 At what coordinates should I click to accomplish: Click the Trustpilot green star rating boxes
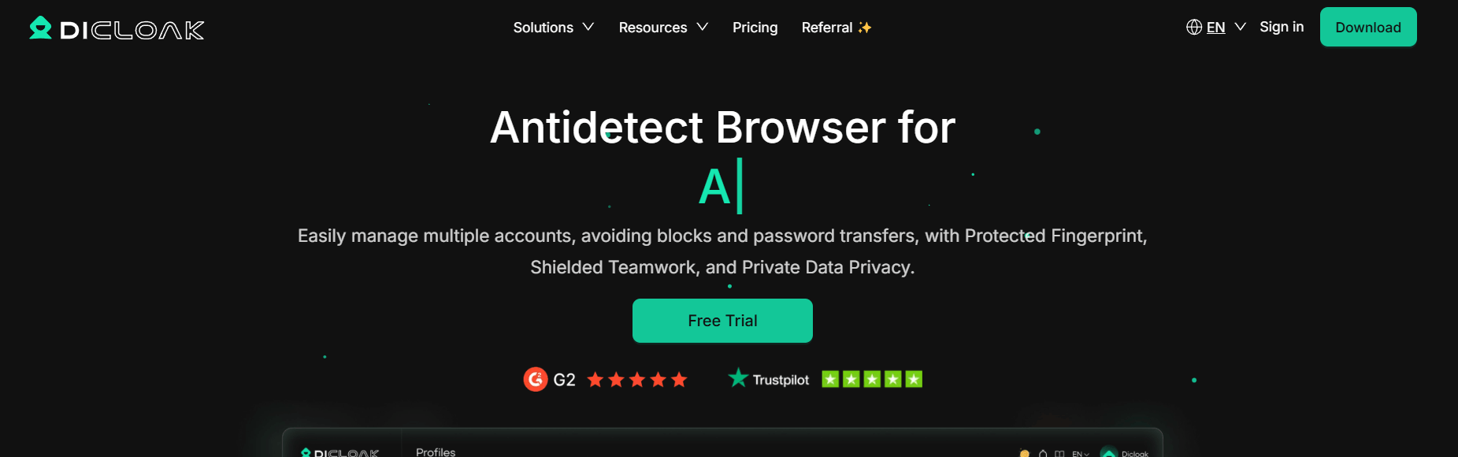point(872,380)
